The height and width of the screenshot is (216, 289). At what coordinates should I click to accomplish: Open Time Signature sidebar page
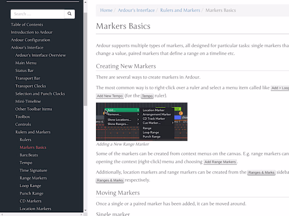(x=33, y=171)
